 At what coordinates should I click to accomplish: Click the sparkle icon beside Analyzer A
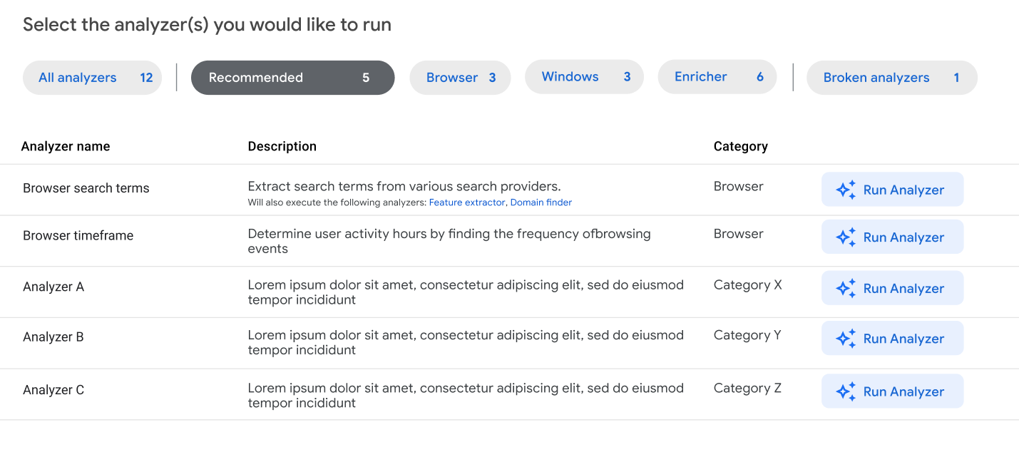(845, 287)
